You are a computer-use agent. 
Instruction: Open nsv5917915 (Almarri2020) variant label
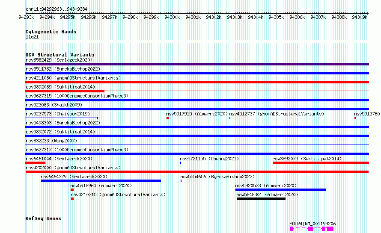(197, 114)
